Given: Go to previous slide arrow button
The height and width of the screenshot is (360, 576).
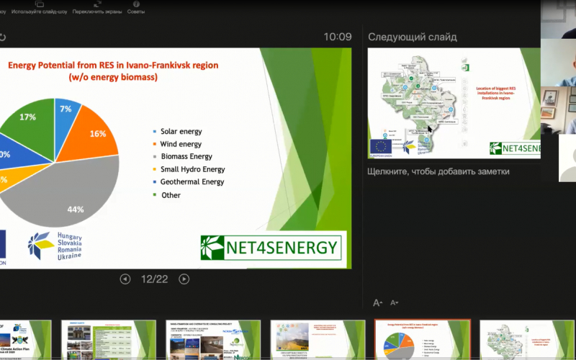Looking at the screenshot, I should pos(125,279).
